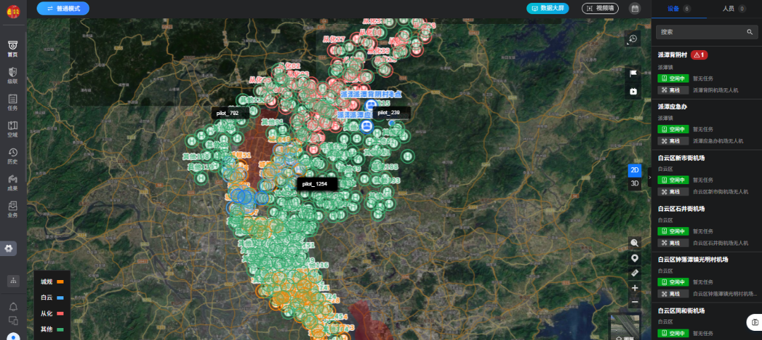The height and width of the screenshot is (340, 762).
Task: Open the 空域 (Airspace) sidebar icon
Action: tap(13, 128)
